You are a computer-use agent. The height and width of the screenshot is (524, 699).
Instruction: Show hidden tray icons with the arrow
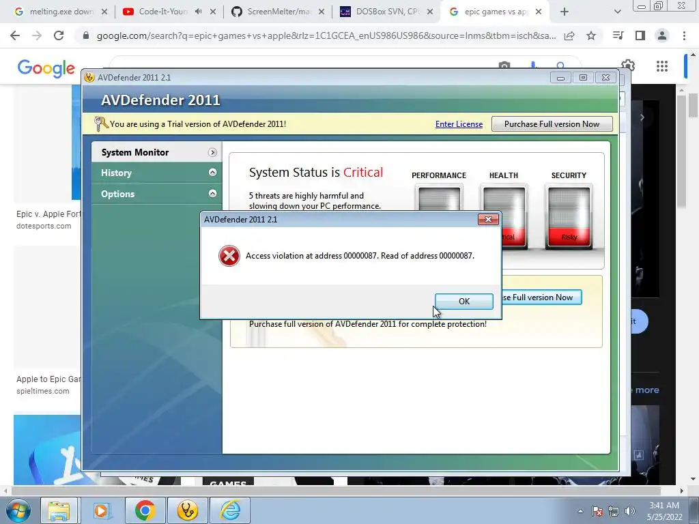click(580, 511)
